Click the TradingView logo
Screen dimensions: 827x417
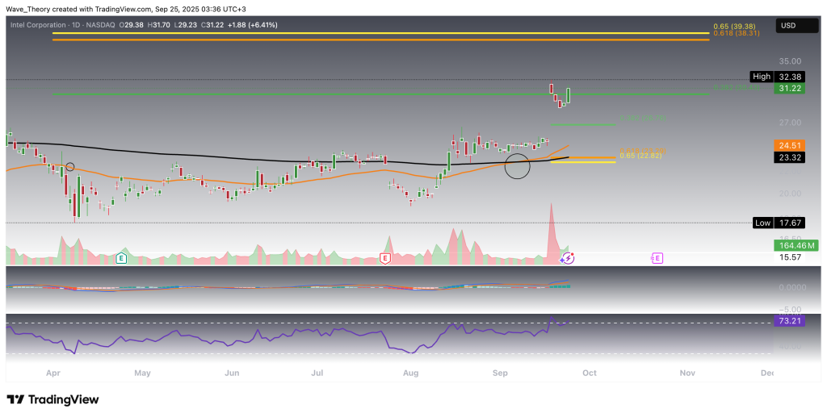52,399
